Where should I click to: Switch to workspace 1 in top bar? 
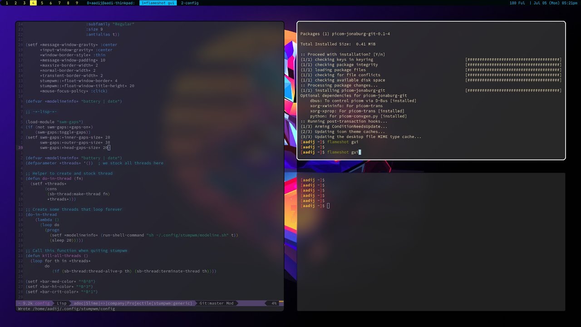[7, 3]
